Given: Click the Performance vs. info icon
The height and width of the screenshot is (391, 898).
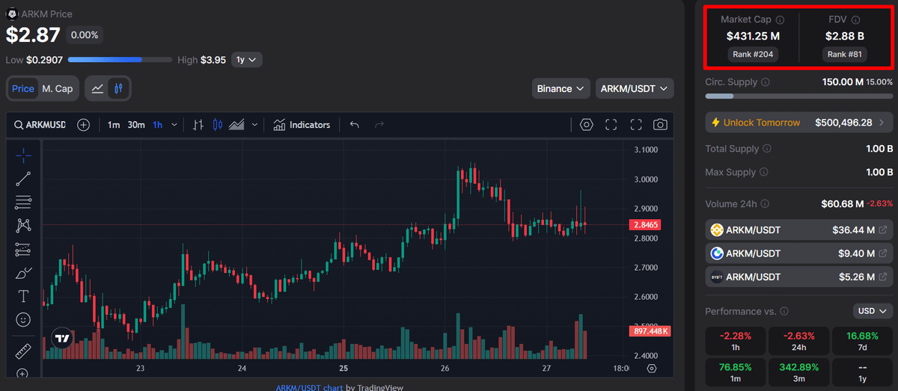Looking at the screenshot, I should pos(784,311).
